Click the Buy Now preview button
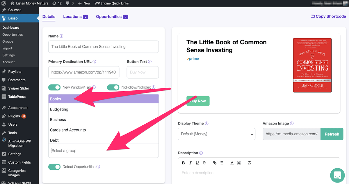The image size is (349, 184). [x=198, y=101]
